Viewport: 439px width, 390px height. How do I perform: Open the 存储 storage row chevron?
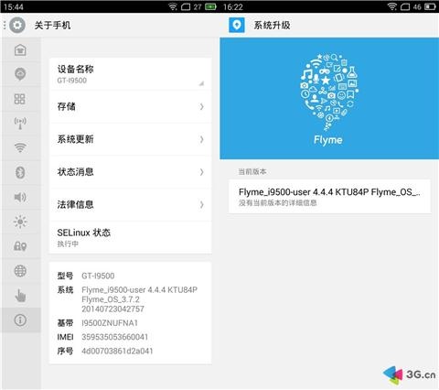coord(201,106)
